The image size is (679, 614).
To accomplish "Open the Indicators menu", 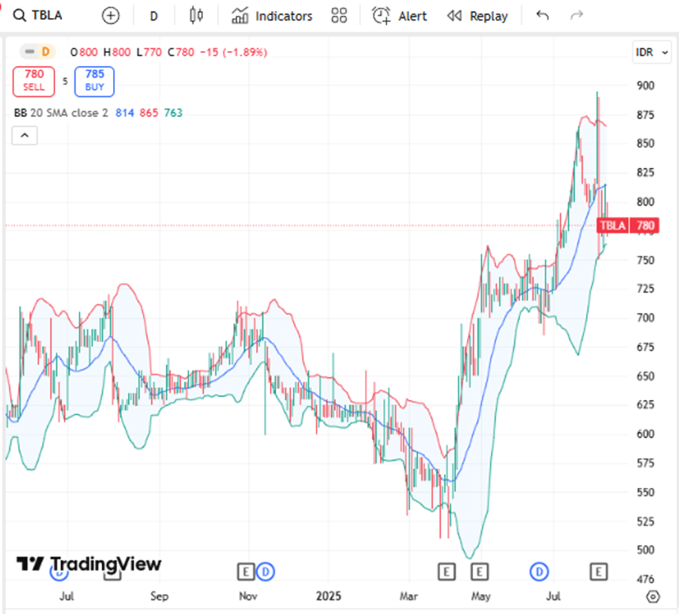I will [272, 16].
